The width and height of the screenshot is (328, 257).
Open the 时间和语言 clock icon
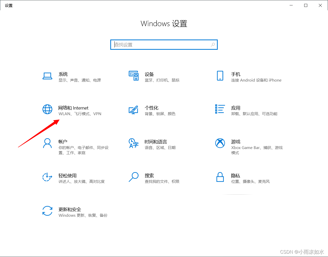[x=134, y=143]
